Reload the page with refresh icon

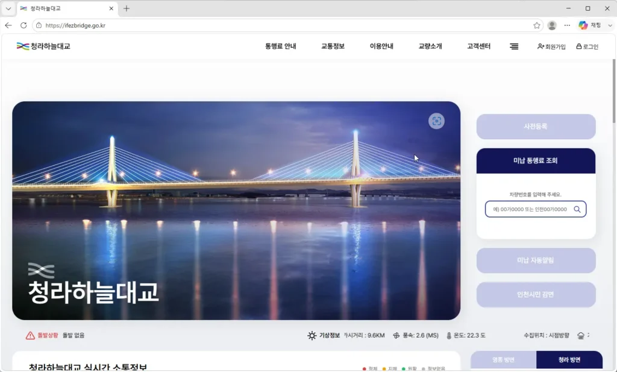tap(23, 25)
